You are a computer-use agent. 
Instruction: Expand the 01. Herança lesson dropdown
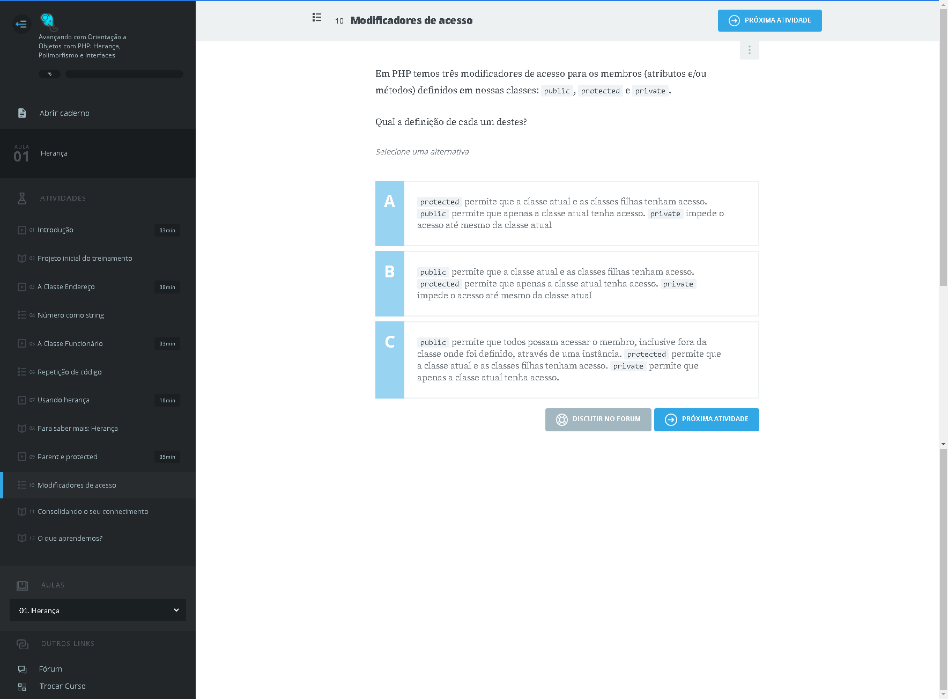(x=98, y=610)
